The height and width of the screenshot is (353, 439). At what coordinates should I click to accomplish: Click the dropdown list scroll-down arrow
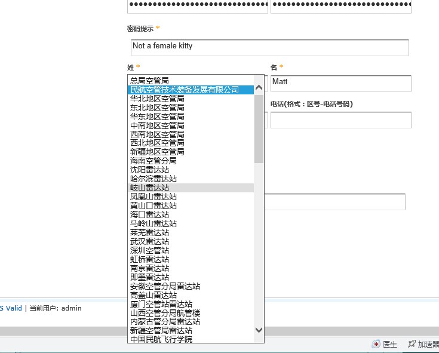coord(259,330)
